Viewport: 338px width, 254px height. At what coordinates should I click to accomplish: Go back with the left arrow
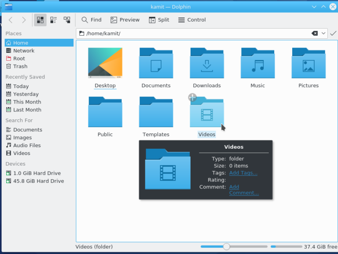[11, 20]
